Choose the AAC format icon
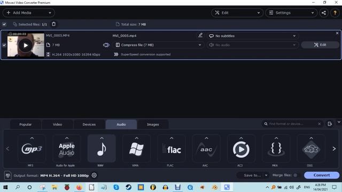Screen dimensions: 342x192 [206, 149]
